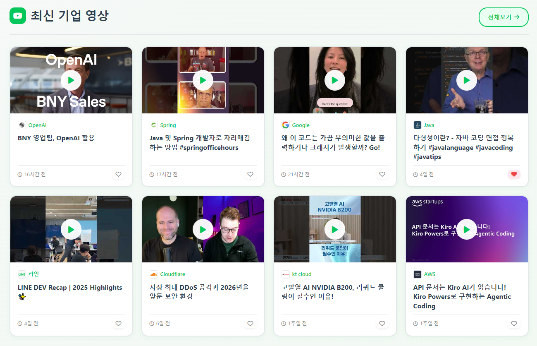
Task: Open the Google channel name link
Action: (301, 125)
